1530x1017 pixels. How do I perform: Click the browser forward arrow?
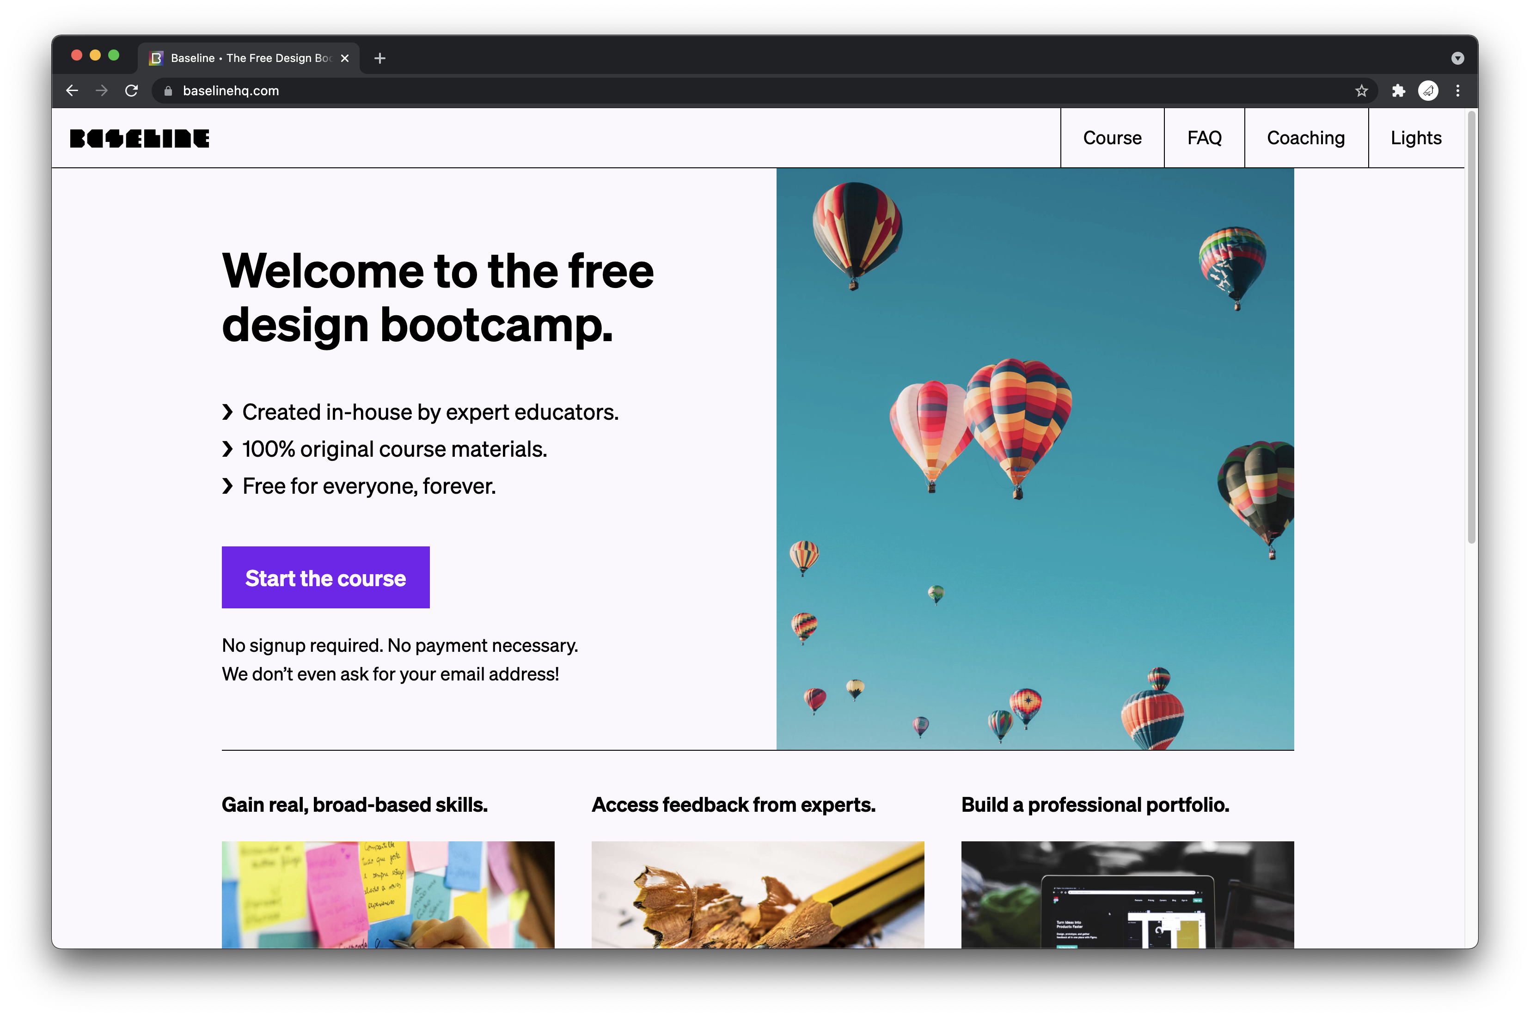tap(102, 91)
